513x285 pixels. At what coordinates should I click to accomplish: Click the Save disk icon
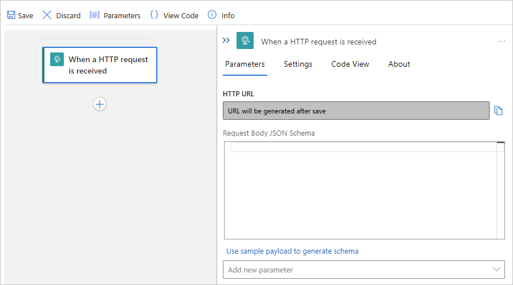[11, 15]
